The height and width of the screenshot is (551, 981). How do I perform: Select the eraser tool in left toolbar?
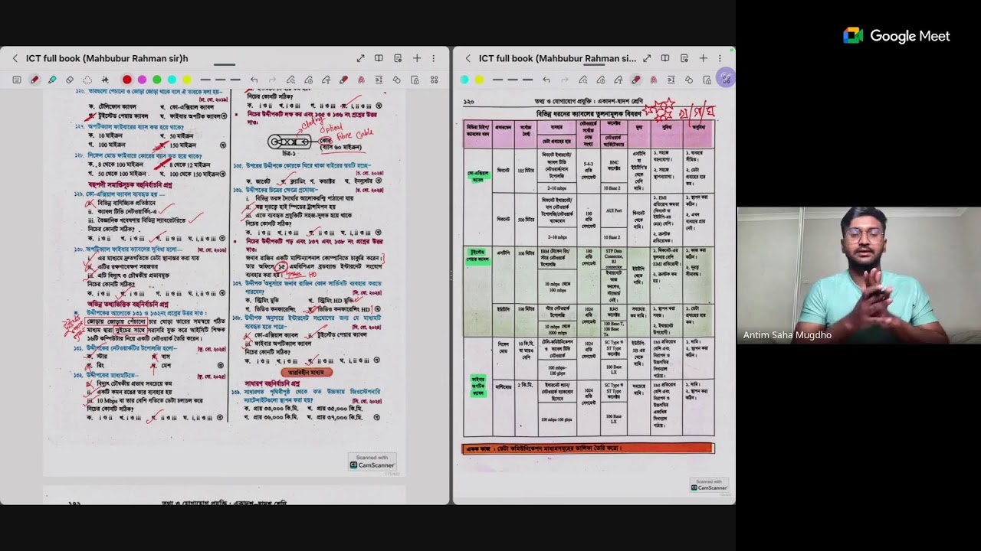tap(70, 80)
